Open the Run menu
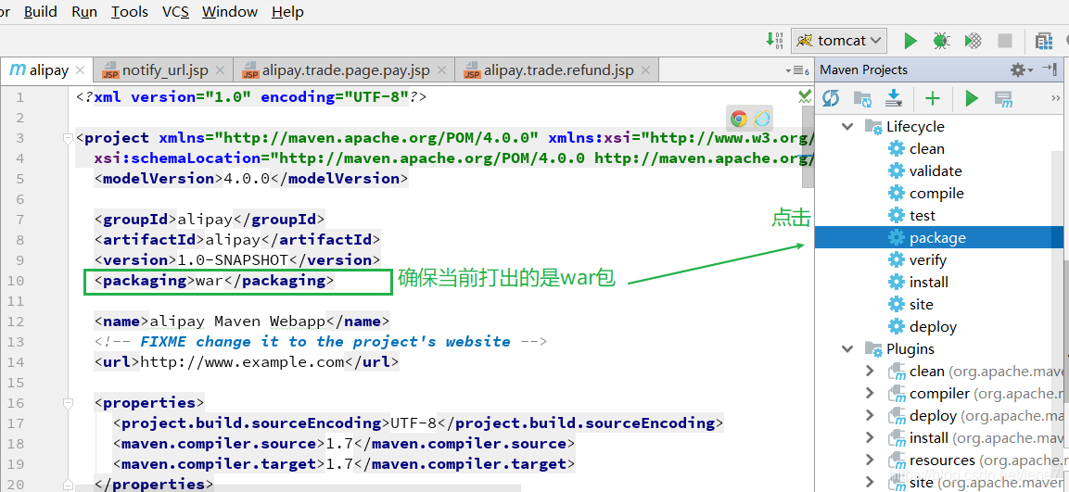 [x=83, y=12]
